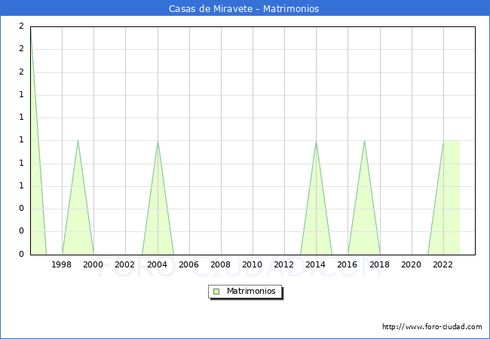This screenshot has width=490, height=339.
Task: Click the data peak at year 2017
Action: 364,141
